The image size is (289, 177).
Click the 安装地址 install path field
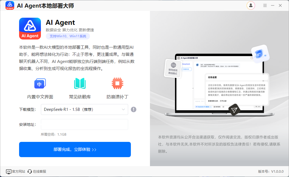(x=85, y=124)
